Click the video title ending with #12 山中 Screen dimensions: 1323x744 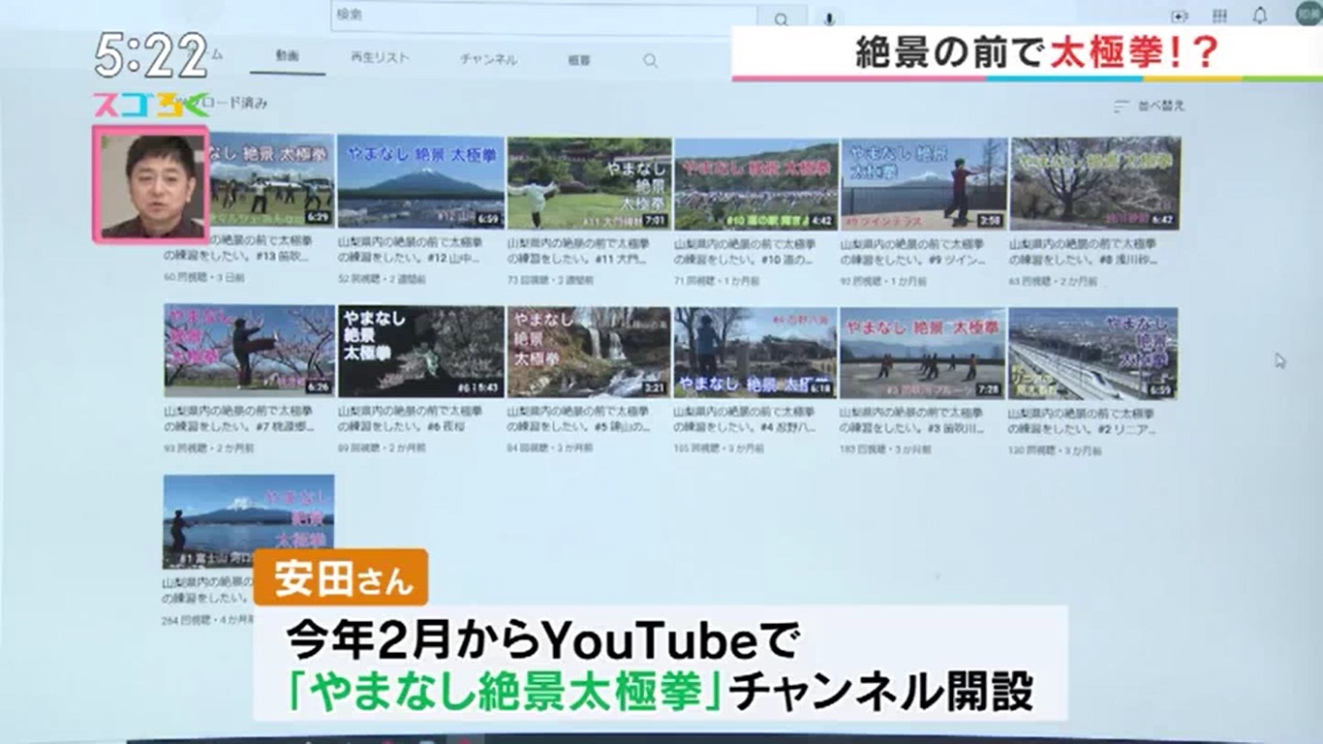420,249
